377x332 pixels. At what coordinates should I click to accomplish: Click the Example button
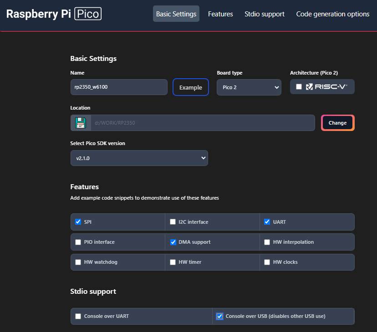tap(191, 87)
